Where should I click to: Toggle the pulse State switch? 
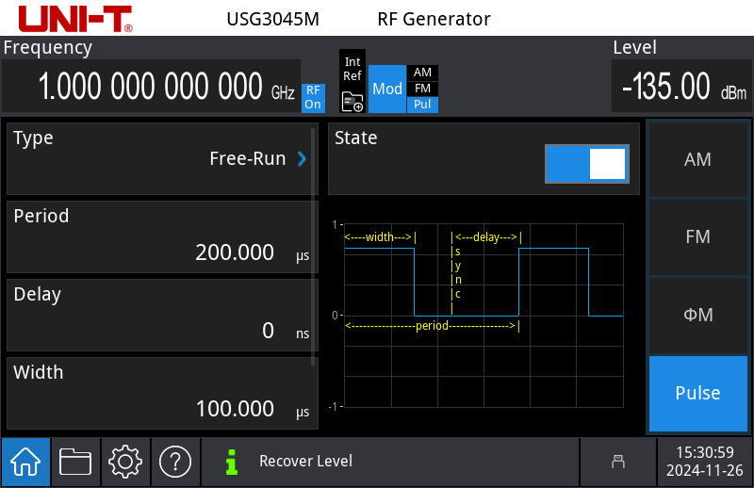(x=586, y=164)
